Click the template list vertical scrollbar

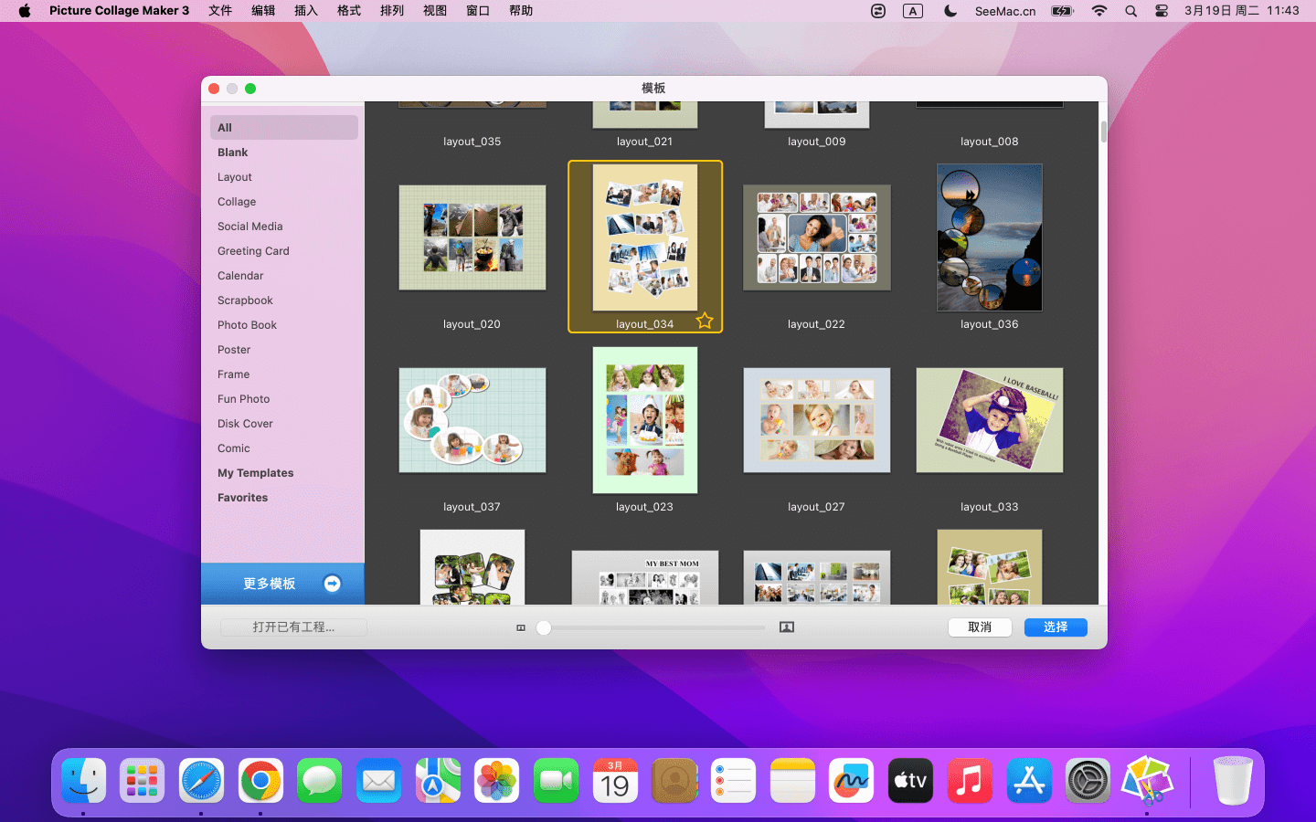point(1103,132)
